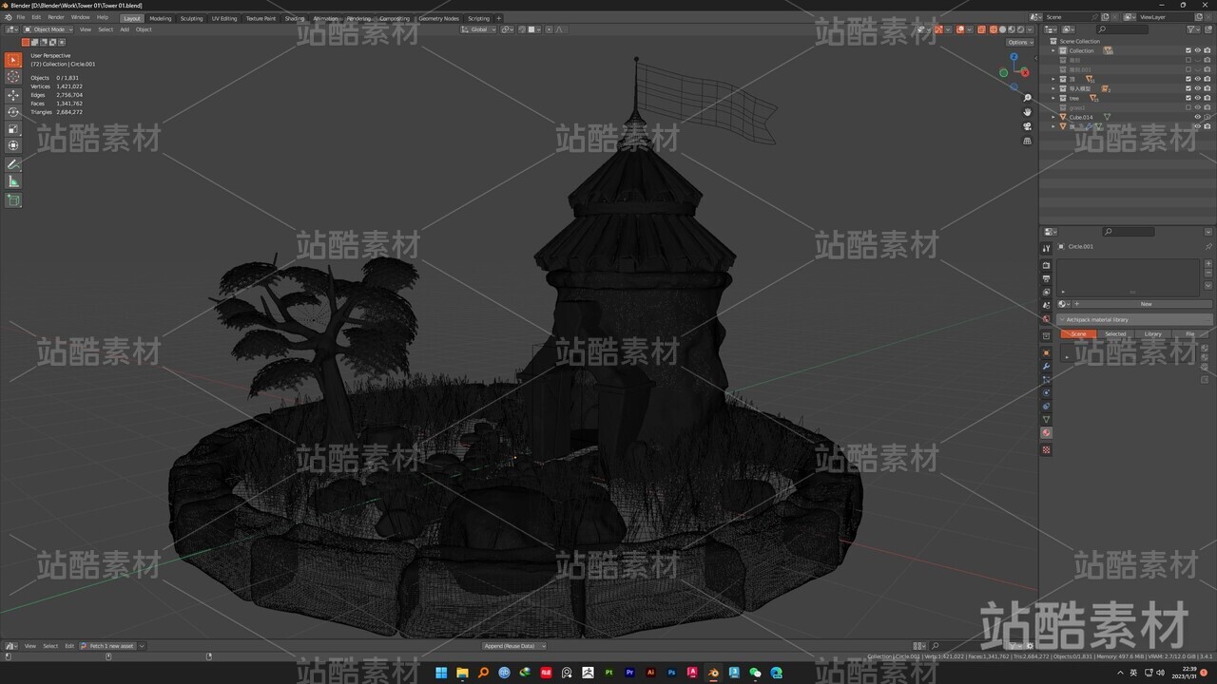The height and width of the screenshot is (684, 1217).
Task: Toggle checkbox for 导入模型 collection
Action: click(x=1188, y=88)
